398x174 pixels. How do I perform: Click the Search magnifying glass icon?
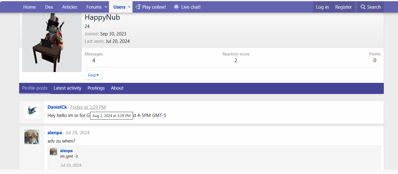[363, 7]
